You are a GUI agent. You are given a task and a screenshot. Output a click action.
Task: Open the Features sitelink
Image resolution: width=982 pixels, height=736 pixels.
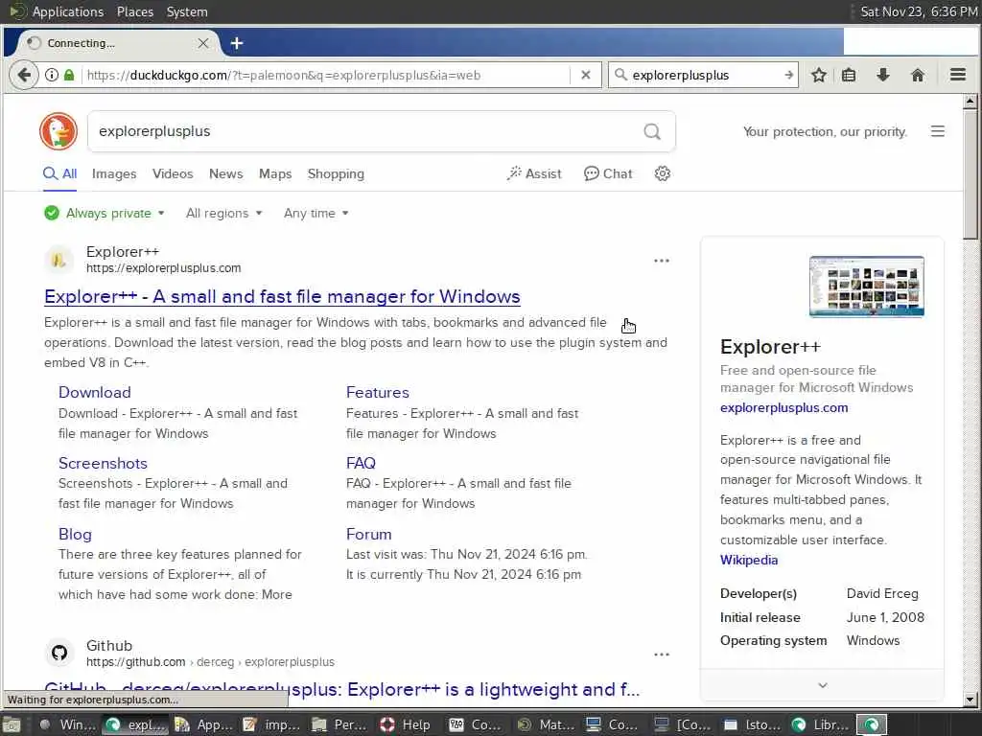tap(378, 392)
